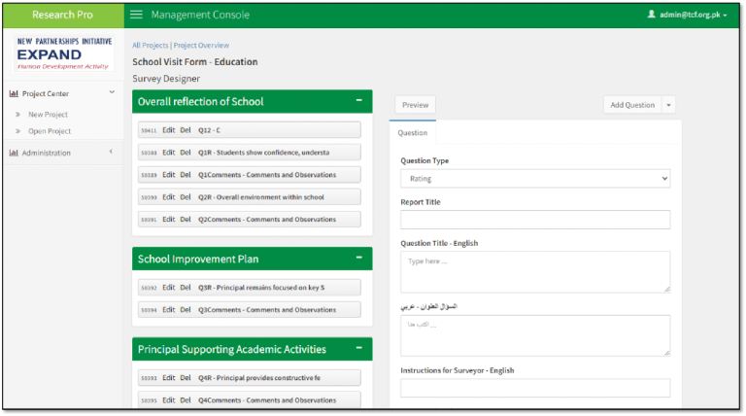Click the hamburger menu icon
The height and width of the screenshot is (416, 746).
pos(136,15)
